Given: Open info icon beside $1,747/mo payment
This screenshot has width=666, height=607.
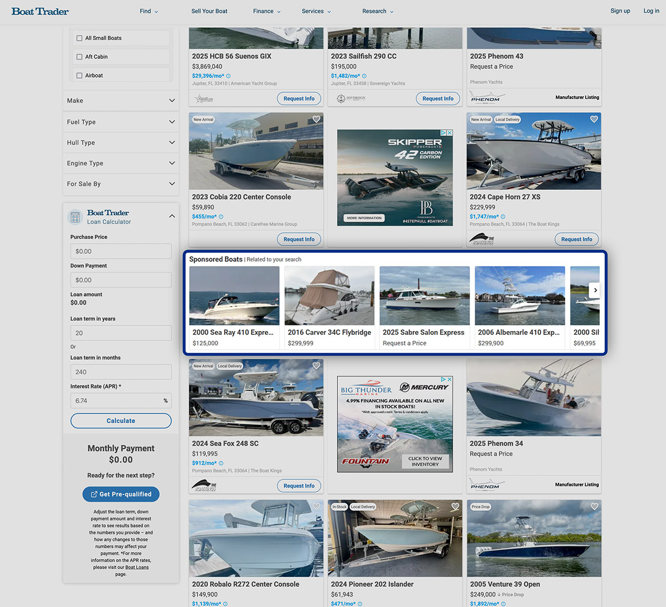Looking at the screenshot, I should tap(503, 217).
